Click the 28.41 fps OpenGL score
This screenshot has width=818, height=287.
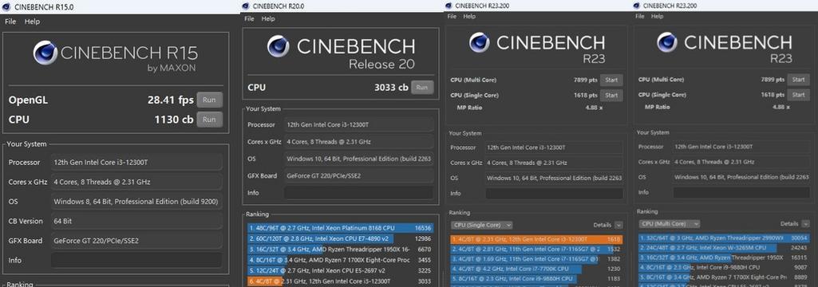171,100
